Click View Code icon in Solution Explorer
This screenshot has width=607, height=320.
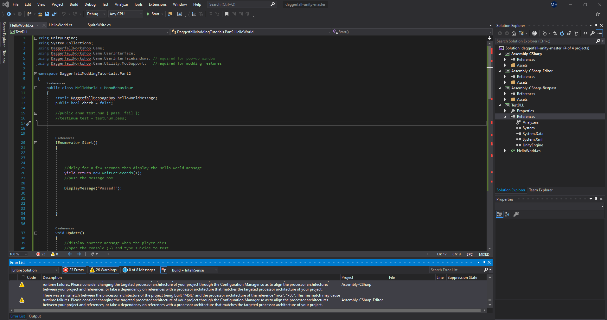(585, 33)
